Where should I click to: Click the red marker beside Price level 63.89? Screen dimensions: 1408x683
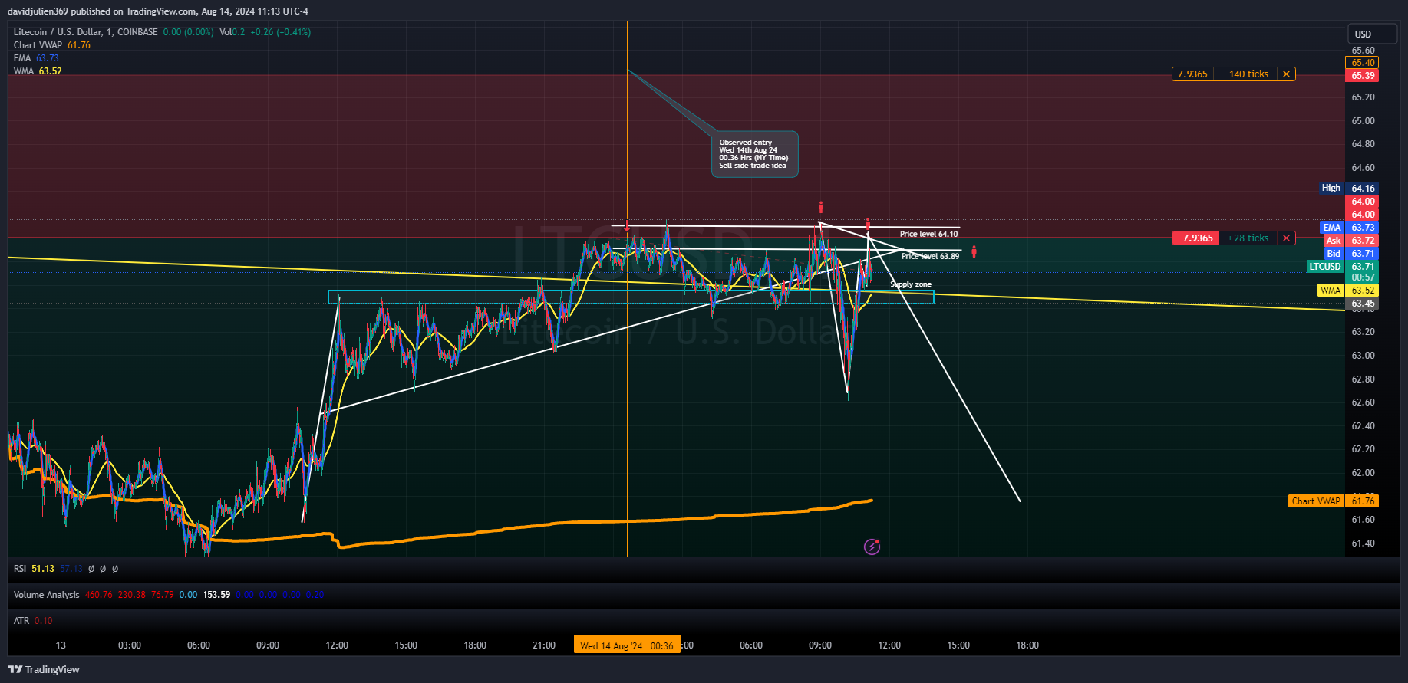tap(974, 251)
